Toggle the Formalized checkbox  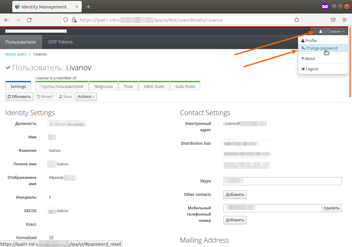click(52, 238)
